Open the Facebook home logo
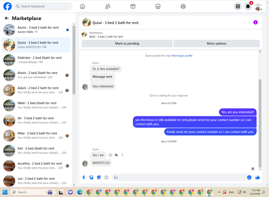269x197 pixels. [8, 6]
